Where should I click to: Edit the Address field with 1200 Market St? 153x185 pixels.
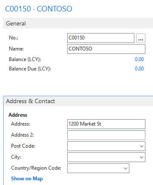106,124
